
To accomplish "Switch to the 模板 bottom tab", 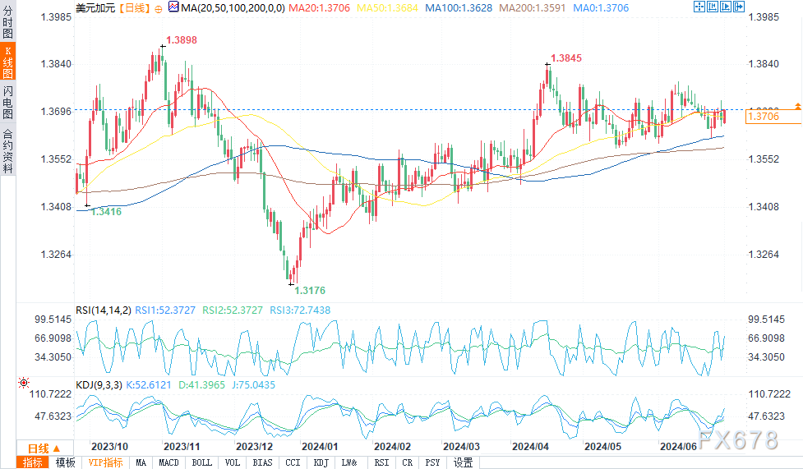I will point(65,462).
